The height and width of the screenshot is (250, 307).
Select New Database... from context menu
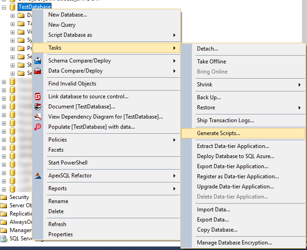click(x=106, y=15)
